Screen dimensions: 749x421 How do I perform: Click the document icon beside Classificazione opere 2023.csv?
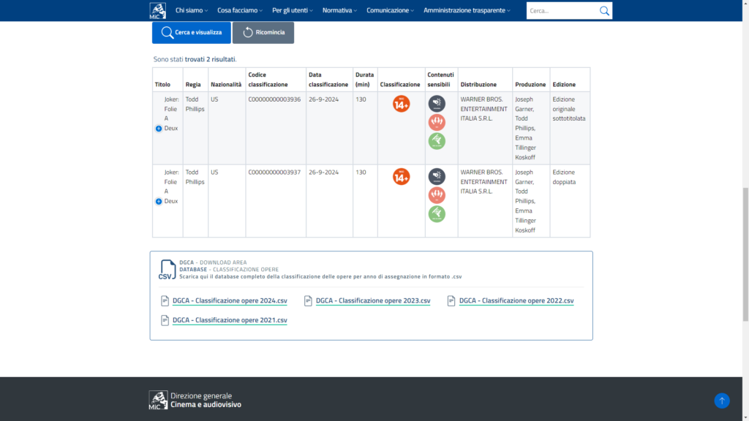(x=308, y=300)
